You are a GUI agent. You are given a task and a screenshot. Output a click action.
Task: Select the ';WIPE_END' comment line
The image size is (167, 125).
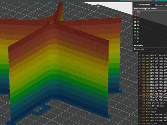[153, 123]
